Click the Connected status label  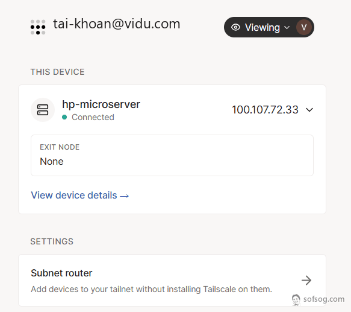pos(93,117)
